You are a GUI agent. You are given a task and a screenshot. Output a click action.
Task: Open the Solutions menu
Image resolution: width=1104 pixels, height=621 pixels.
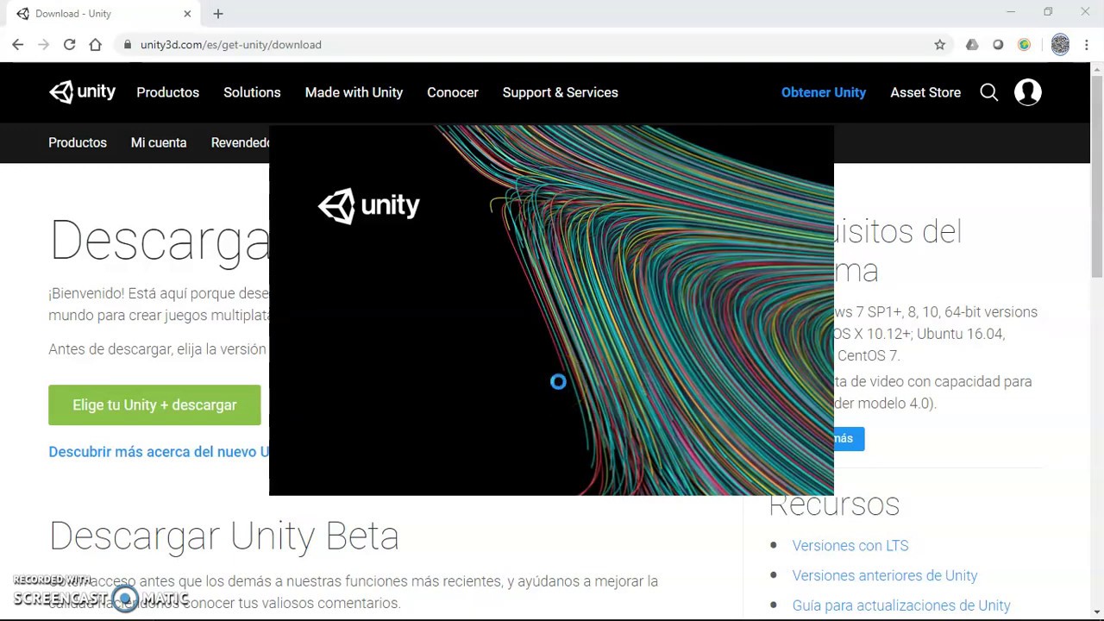[x=252, y=92]
